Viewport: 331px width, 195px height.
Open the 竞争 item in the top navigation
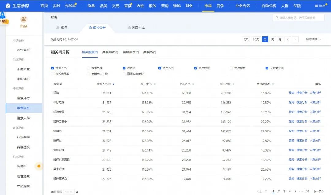(220, 5)
